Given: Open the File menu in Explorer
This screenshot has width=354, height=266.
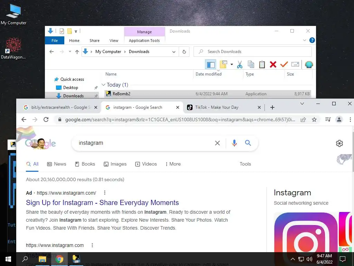Looking at the screenshot, I should [x=55, y=41].
